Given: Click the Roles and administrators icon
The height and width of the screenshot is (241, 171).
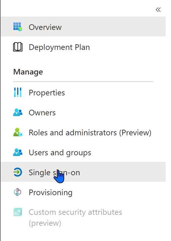Looking at the screenshot, I should [18, 132].
